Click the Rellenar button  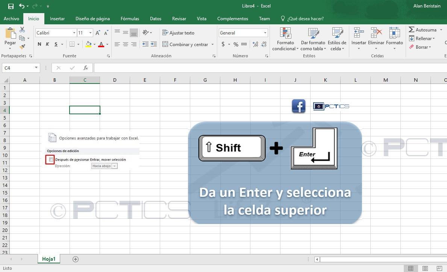(422, 38)
